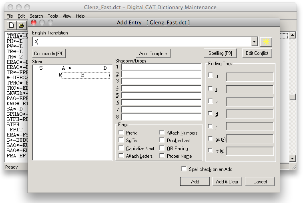Check the z ending tag checkbox
Image resolution: width=305 pixels, height=203 pixels.
pyautogui.click(x=210, y=101)
